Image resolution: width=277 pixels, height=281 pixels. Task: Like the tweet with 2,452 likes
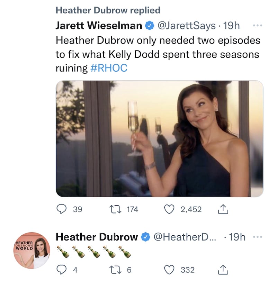[169, 209]
